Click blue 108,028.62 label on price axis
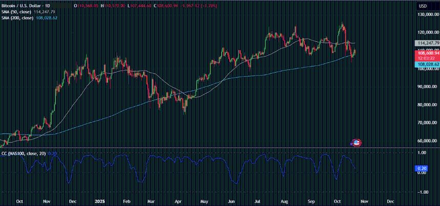 point(427,64)
